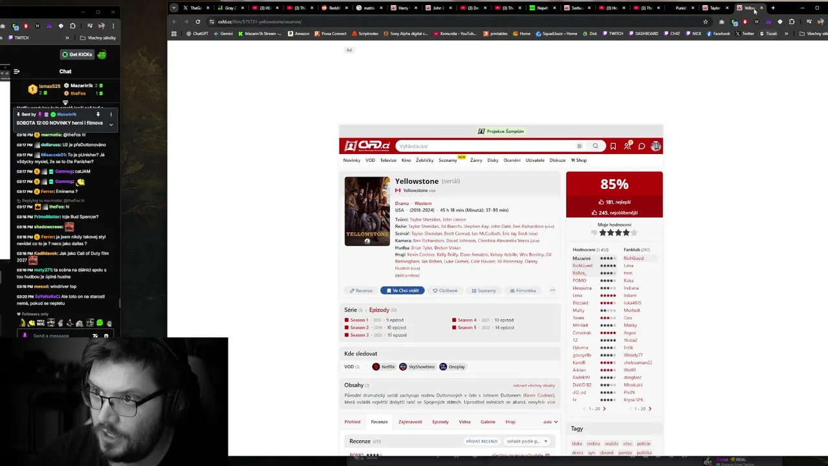Open the Seznamy menu item with NEW badge
This screenshot has height=466, width=828.
point(449,160)
